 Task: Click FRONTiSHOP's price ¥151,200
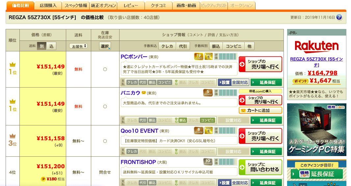point(51,166)
